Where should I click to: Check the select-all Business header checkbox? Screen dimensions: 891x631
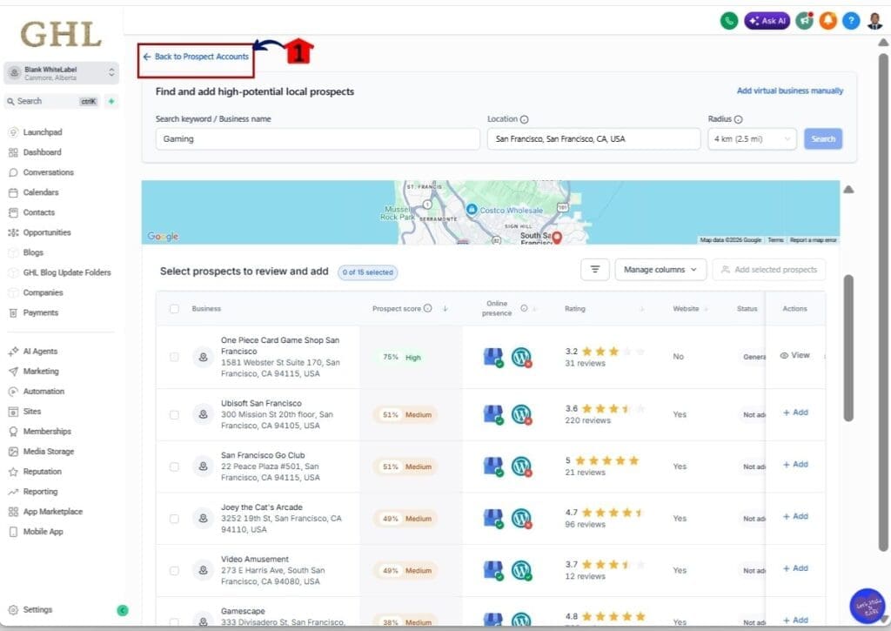(x=174, y=309)
